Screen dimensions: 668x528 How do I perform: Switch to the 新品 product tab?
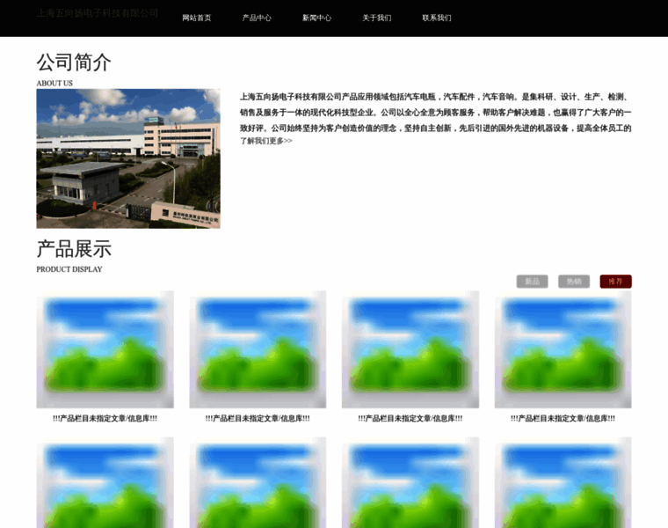click(532, 282)
